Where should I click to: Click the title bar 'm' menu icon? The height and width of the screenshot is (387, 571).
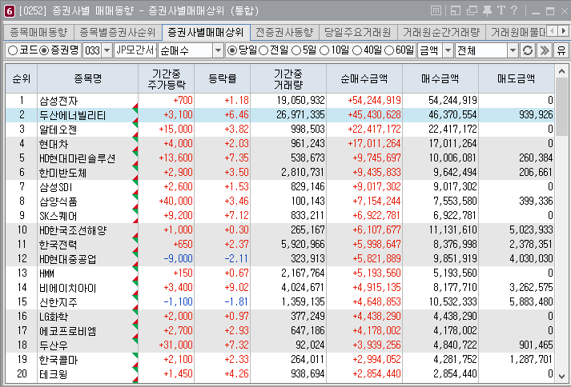[436, 10]
